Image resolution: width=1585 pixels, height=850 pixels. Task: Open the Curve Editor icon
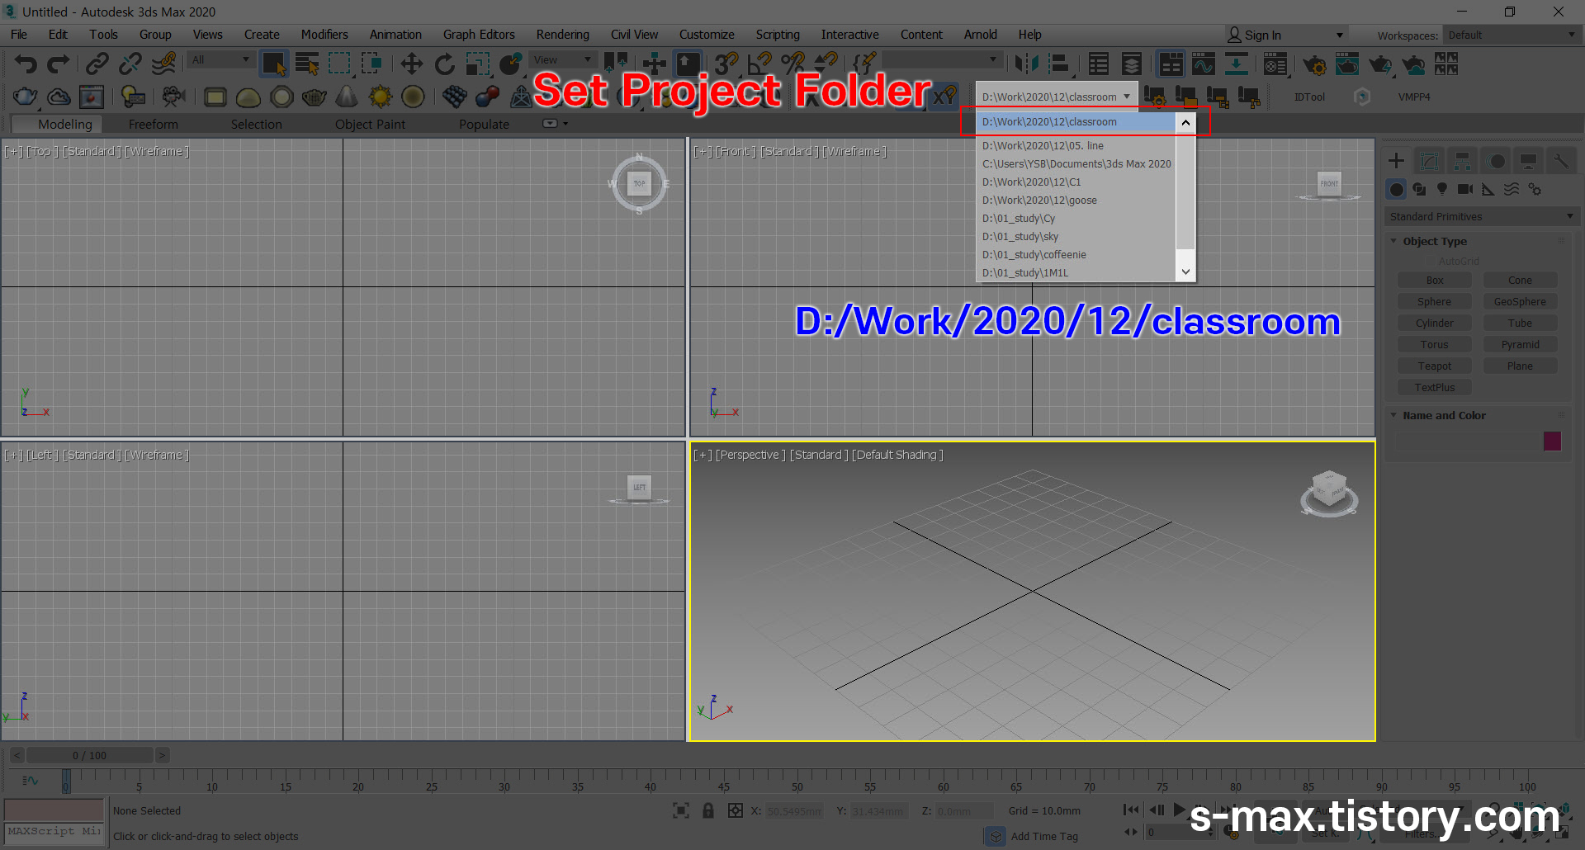[1204, 64]
